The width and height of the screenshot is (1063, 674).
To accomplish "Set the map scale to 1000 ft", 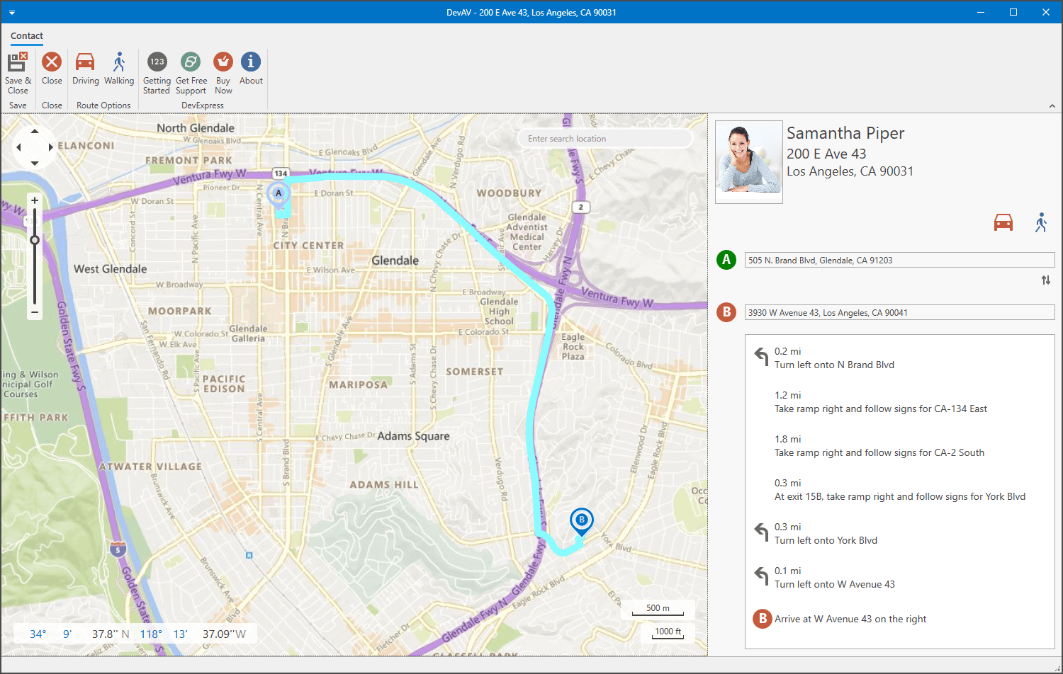I will (667, 632).
